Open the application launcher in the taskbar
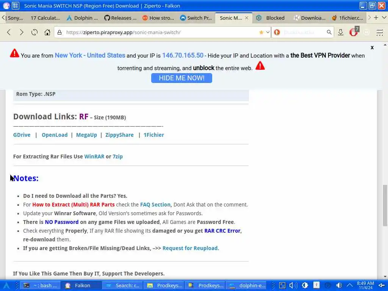 [x=6, y=286]
